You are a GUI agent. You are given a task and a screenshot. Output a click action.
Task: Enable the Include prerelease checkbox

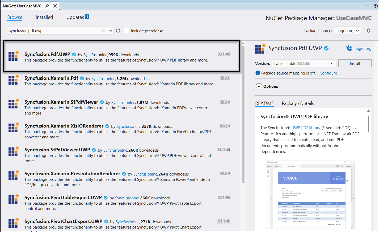tap(126, 30)
